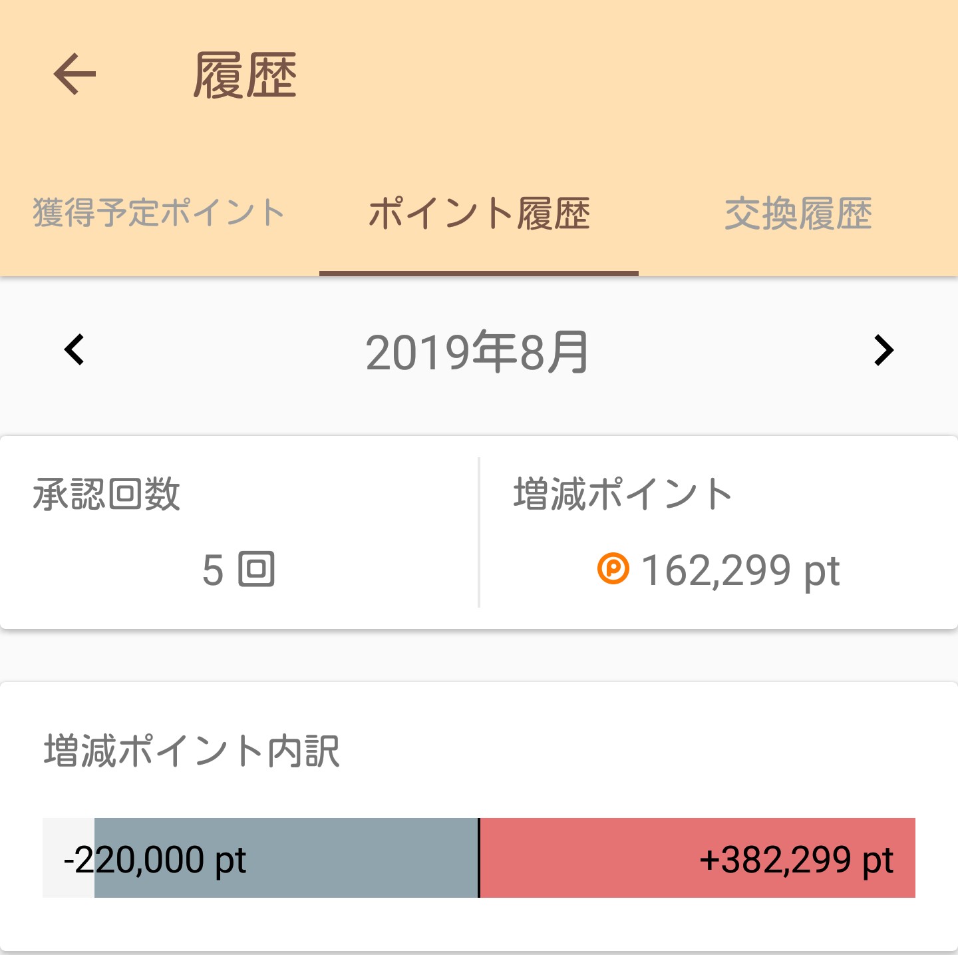Tap the +382,299 pt text label
The width and height of the screenshot is (958, 955).
coord(796,860)
